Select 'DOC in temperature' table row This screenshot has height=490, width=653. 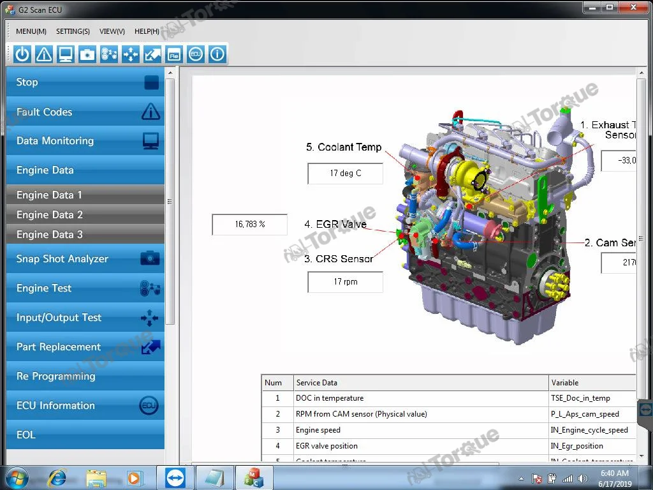pos(449,398)
